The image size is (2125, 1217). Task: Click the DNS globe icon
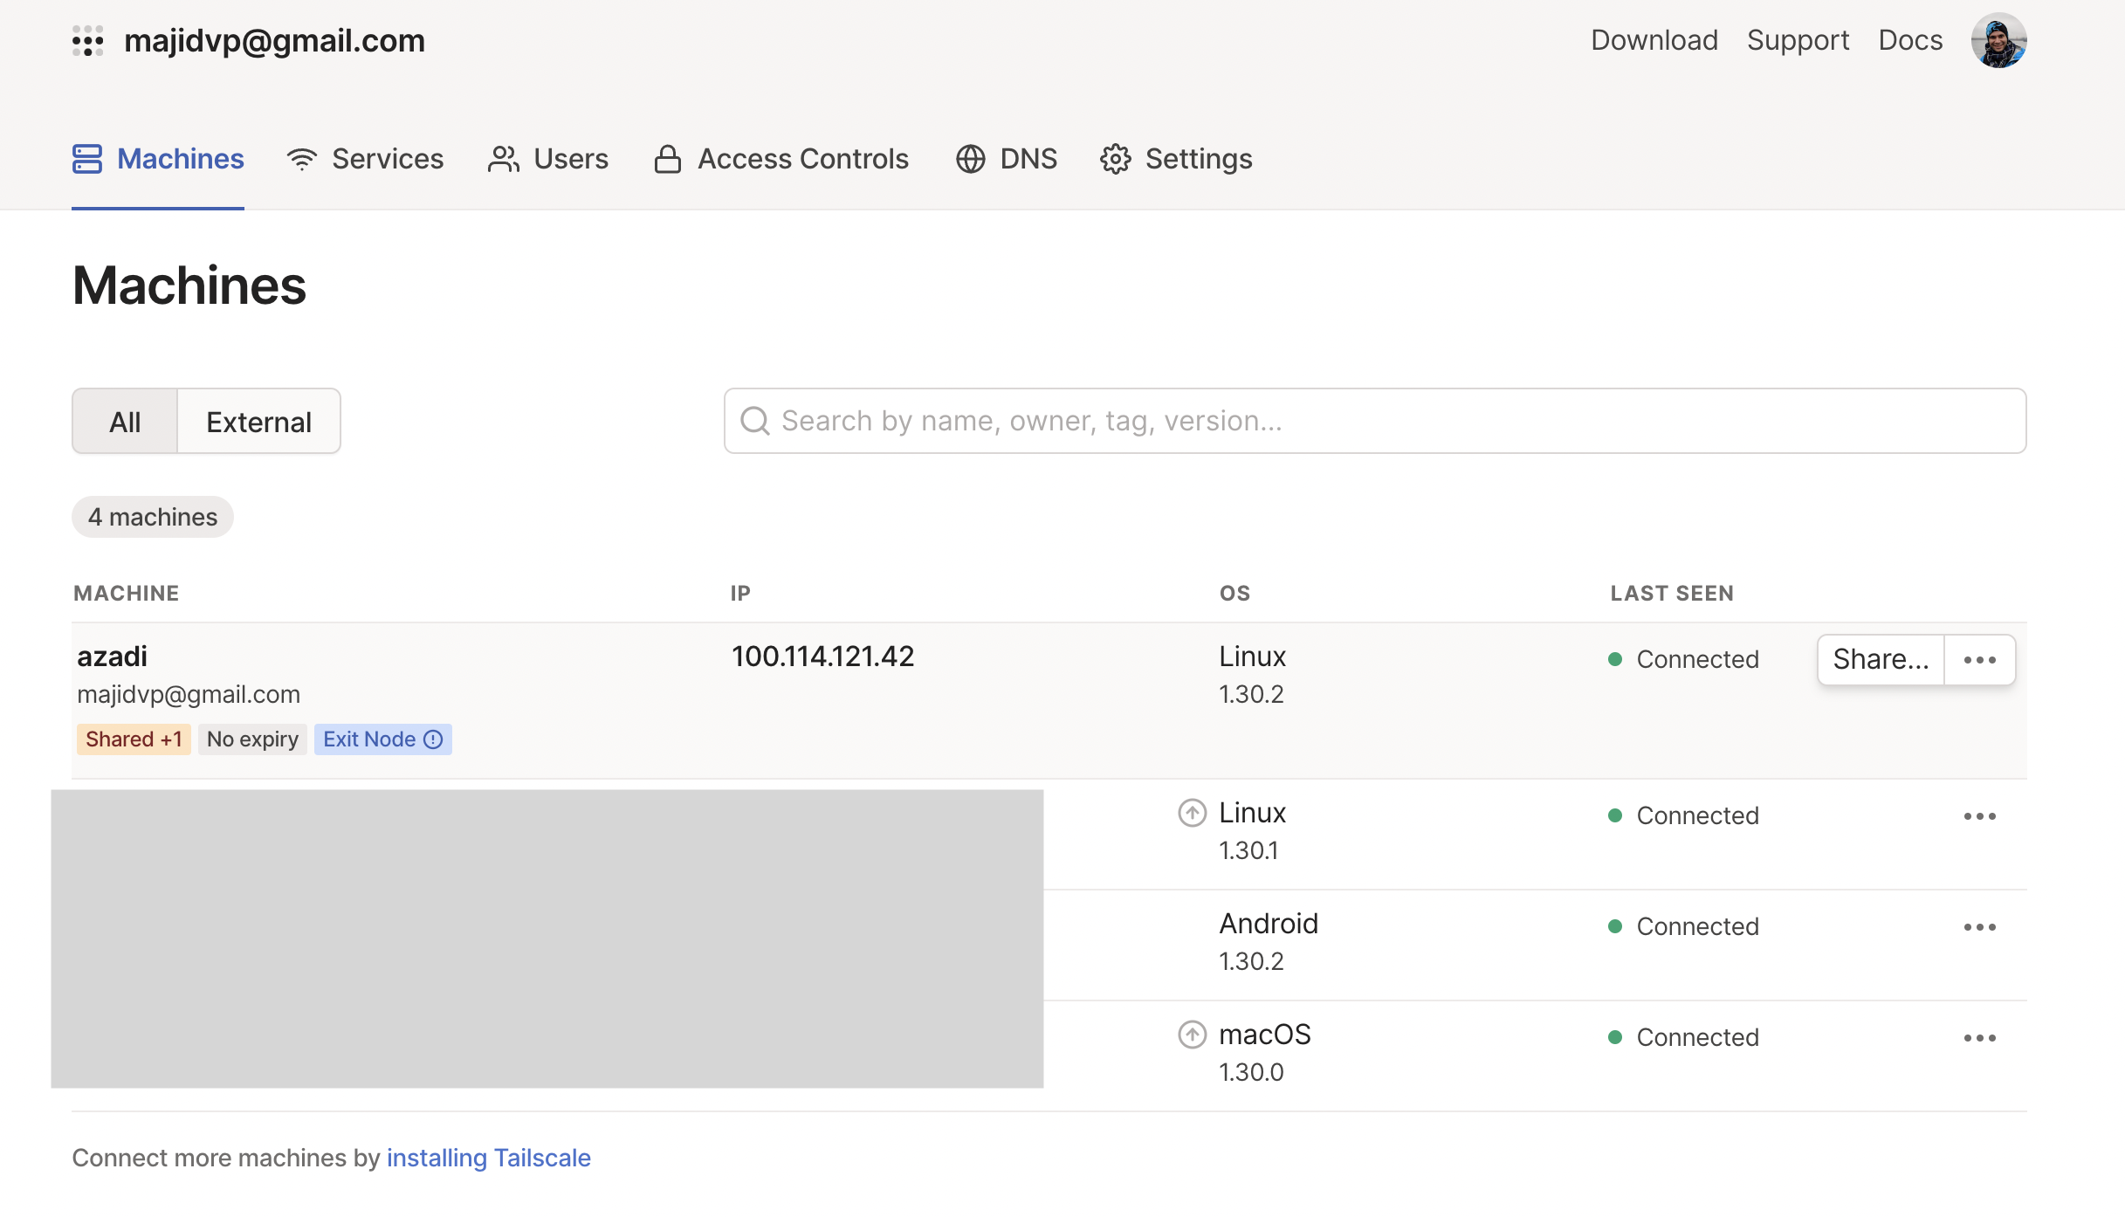pos(970,159)
